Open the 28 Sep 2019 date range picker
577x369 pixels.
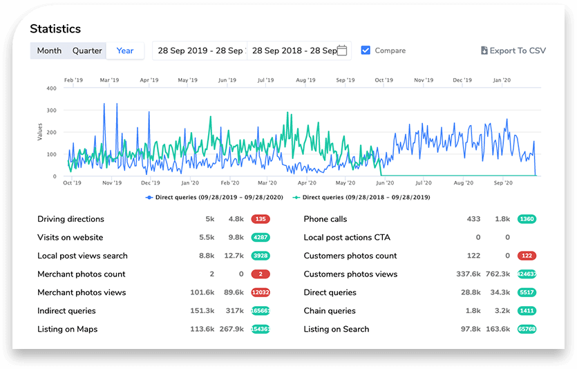[199, 50]
